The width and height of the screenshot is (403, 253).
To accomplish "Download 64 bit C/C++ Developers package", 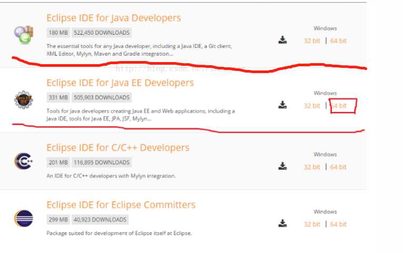I will click(338, 167).
